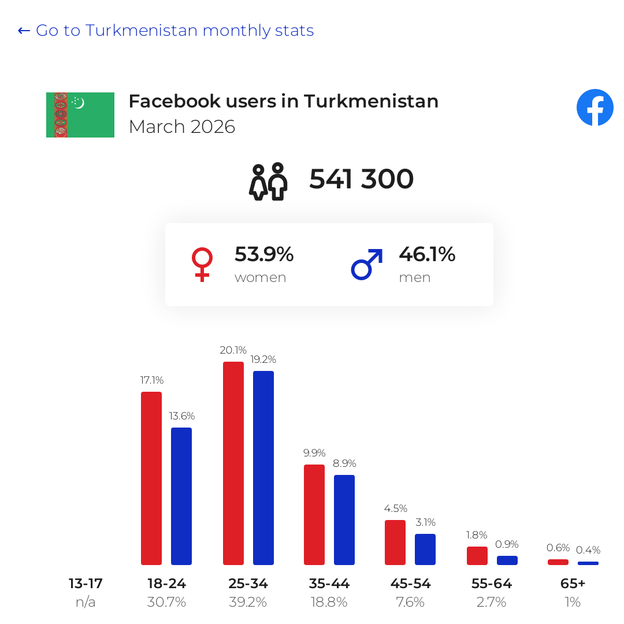Click the Turkmenistan flag image
Viewport: 624px width, 624px height.
tap(80, 115)
